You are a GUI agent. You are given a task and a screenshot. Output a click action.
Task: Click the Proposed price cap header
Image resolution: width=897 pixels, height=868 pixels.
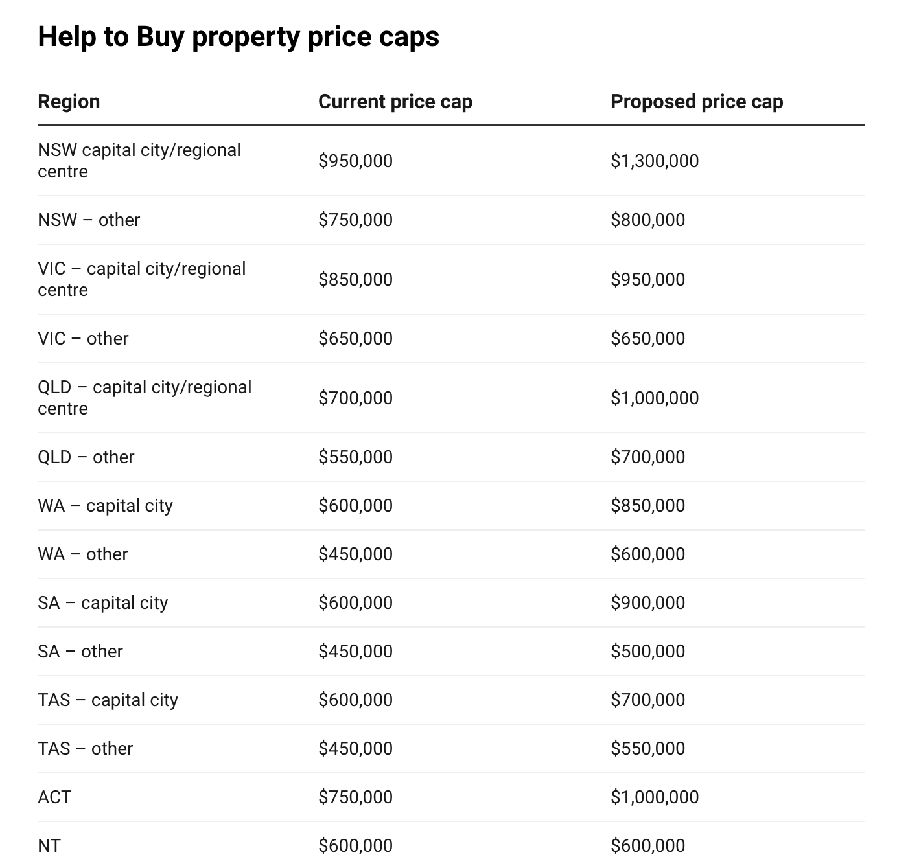click(697, 102)
